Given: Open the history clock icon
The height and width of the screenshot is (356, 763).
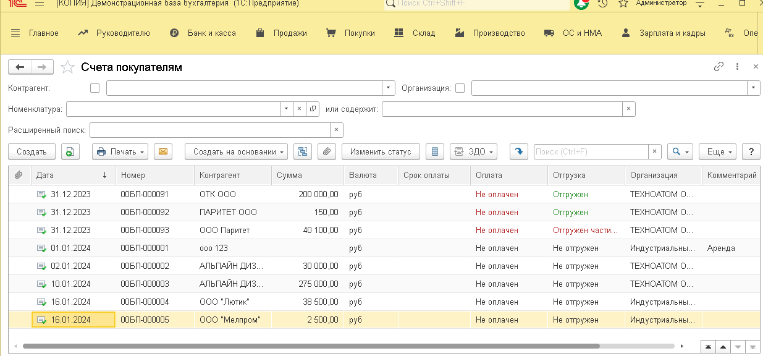Looking at the screenshot, I should (602, 4).
